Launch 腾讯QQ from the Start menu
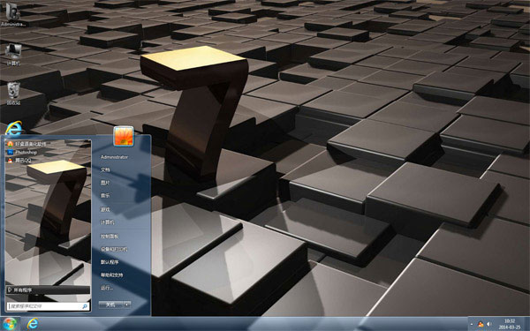530x331 pixels. (20, 161)
